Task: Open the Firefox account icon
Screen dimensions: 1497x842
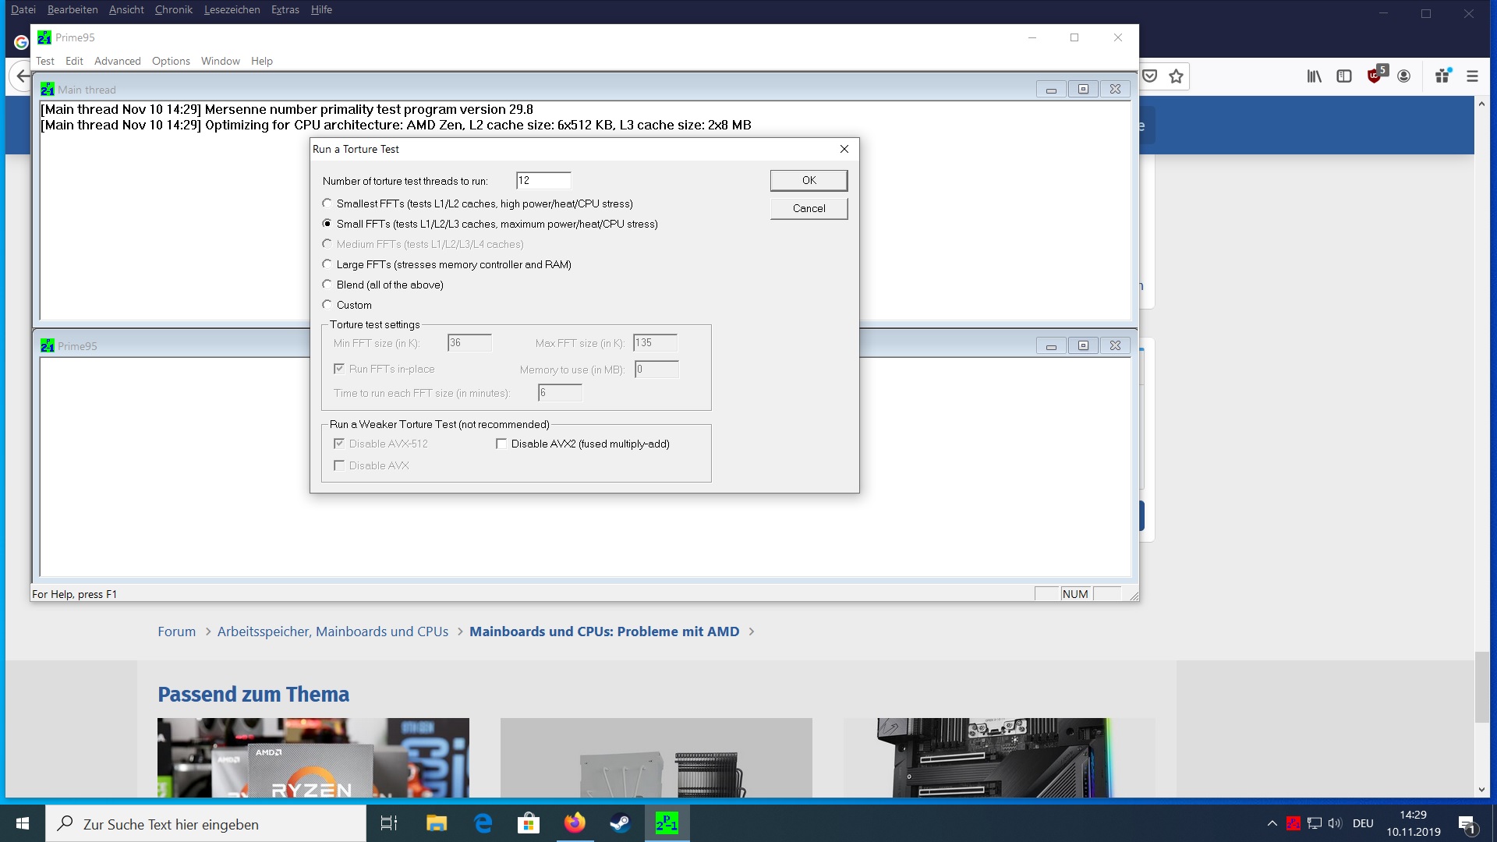Action: [x=1404, y=76]
